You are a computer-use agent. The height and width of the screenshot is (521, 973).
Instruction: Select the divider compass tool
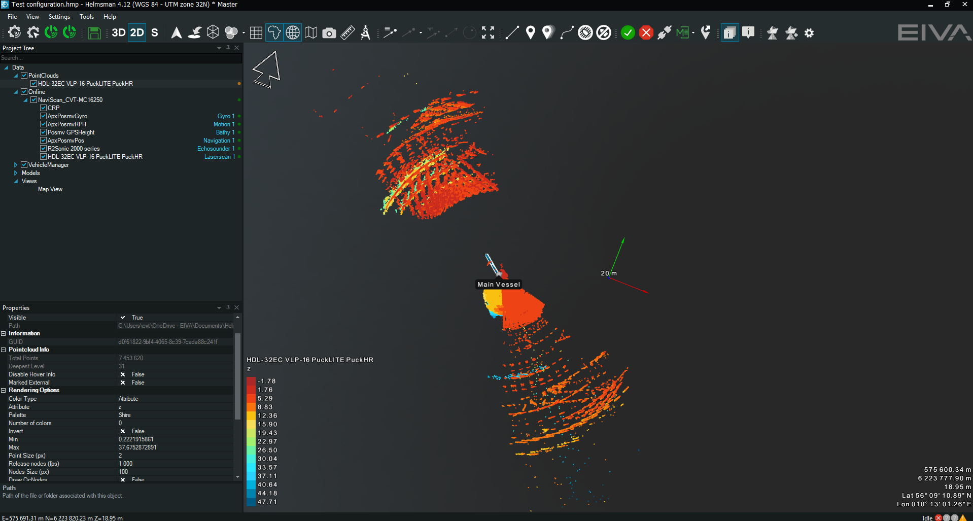(365, 33)
